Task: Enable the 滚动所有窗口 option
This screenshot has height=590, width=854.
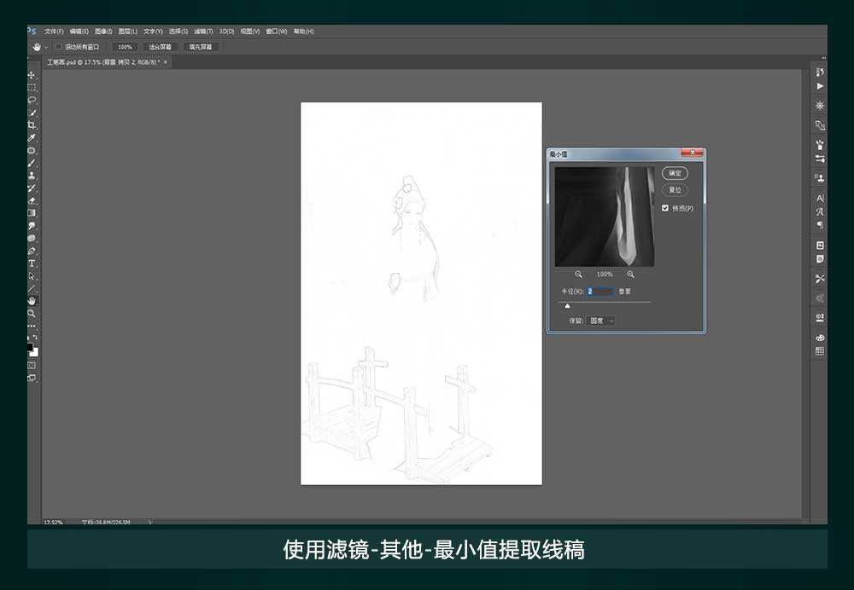Action: (58, 47)
